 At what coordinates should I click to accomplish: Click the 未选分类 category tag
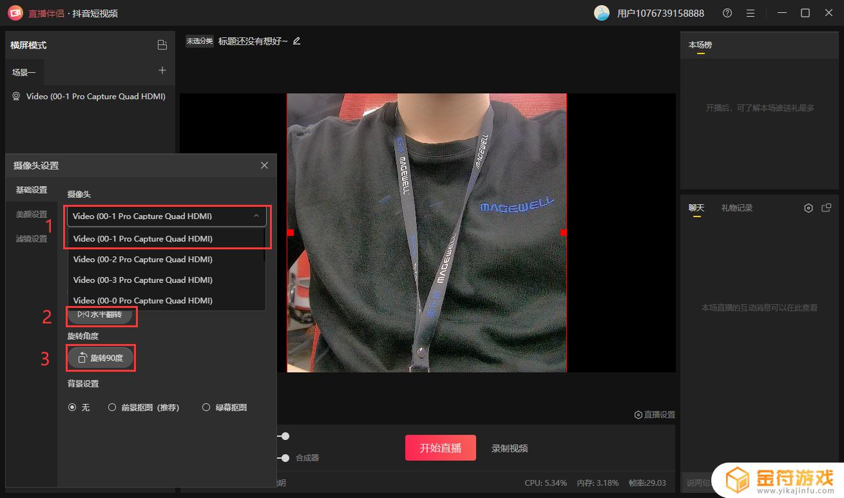(x=200, y=41)
